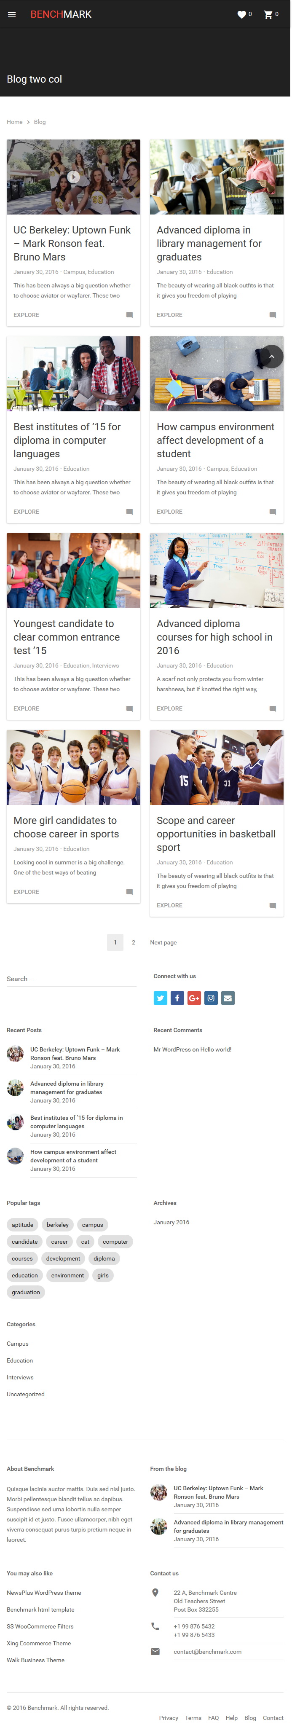
Task: Open the Google Plus social icon
Action: coord(194,998)
